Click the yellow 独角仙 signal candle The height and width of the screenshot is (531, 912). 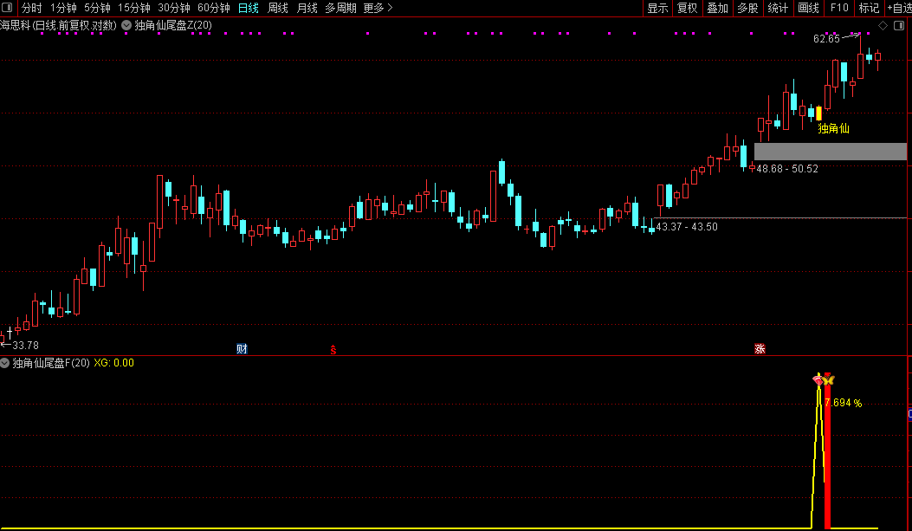click(819, 113)
